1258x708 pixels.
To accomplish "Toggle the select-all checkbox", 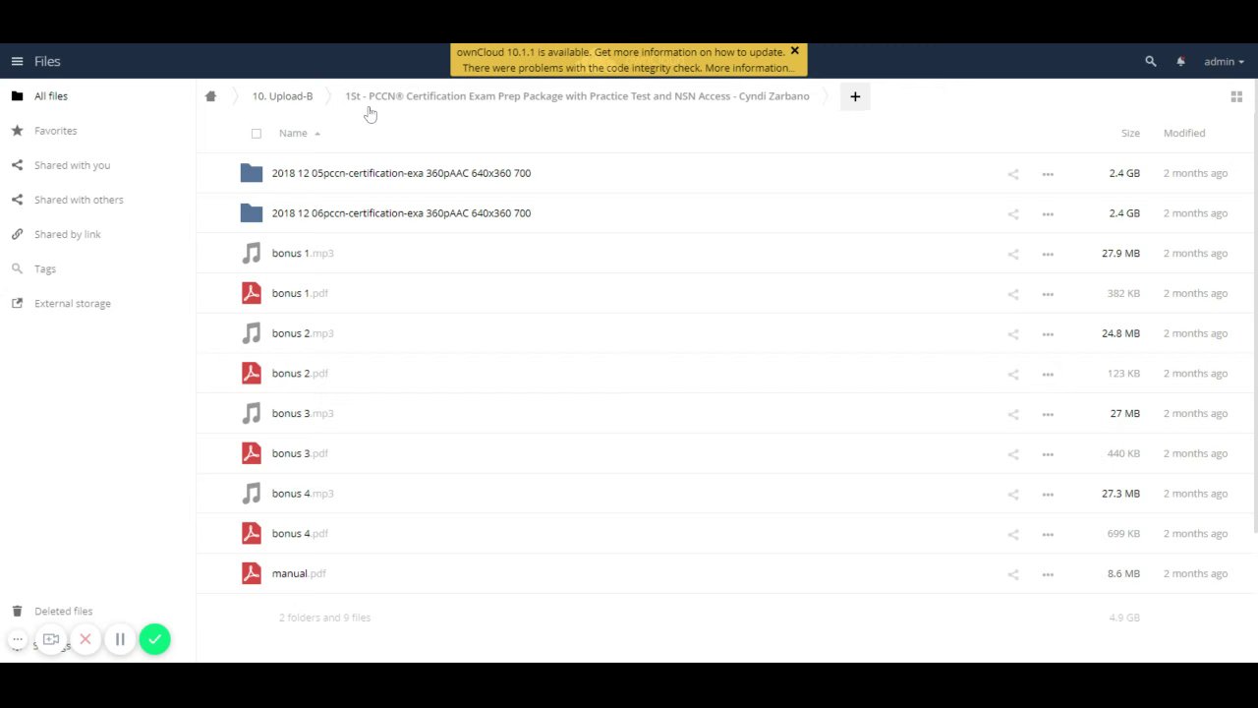I will tap(257, 134).
